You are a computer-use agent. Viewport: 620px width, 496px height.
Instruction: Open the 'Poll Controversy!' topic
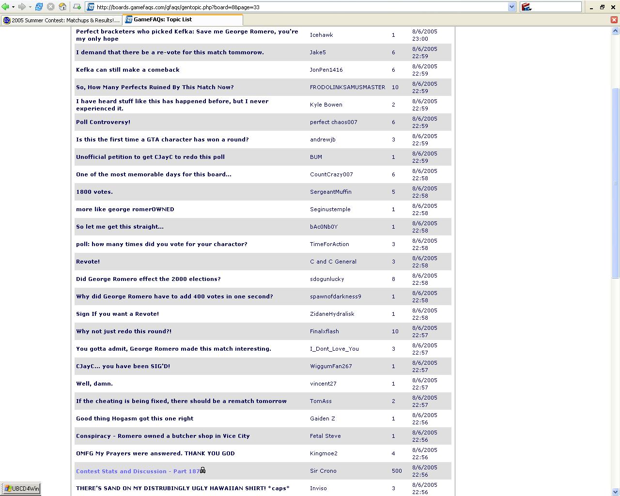pyautogui.click(x=103, y=122)
